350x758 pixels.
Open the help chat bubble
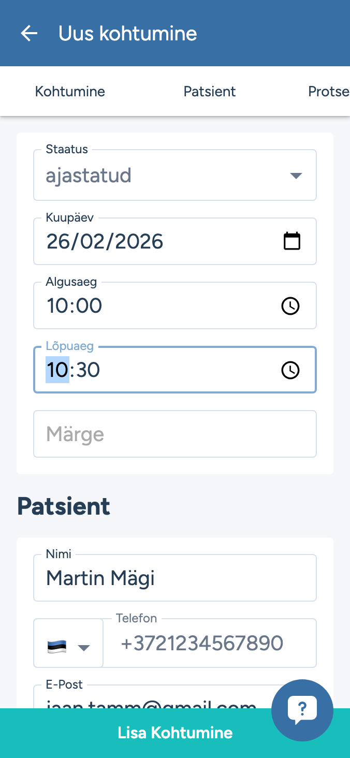pos(302,709)
